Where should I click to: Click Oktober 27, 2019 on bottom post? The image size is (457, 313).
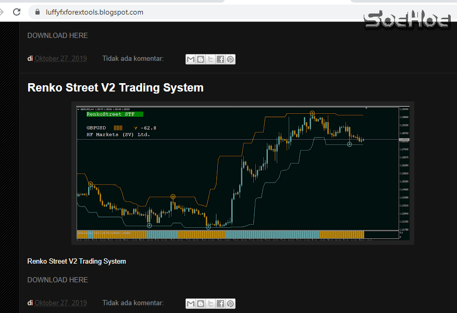click(x=60, y=303)
